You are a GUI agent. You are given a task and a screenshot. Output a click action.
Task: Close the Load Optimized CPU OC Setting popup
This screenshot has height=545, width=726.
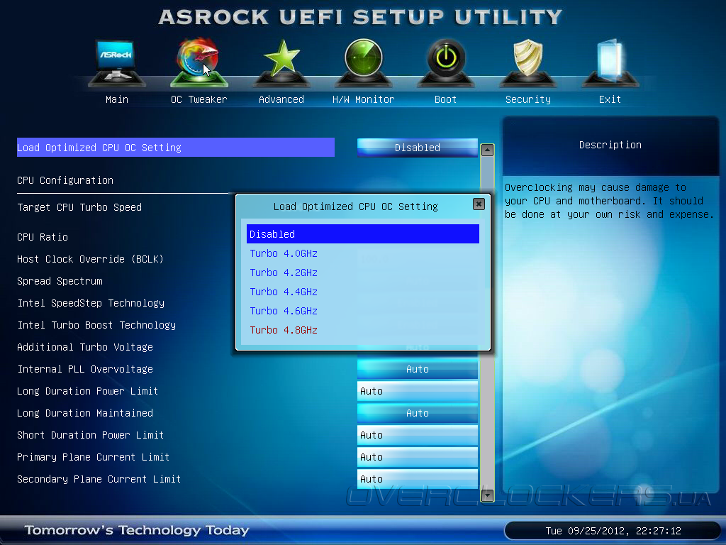coord(479,204)
